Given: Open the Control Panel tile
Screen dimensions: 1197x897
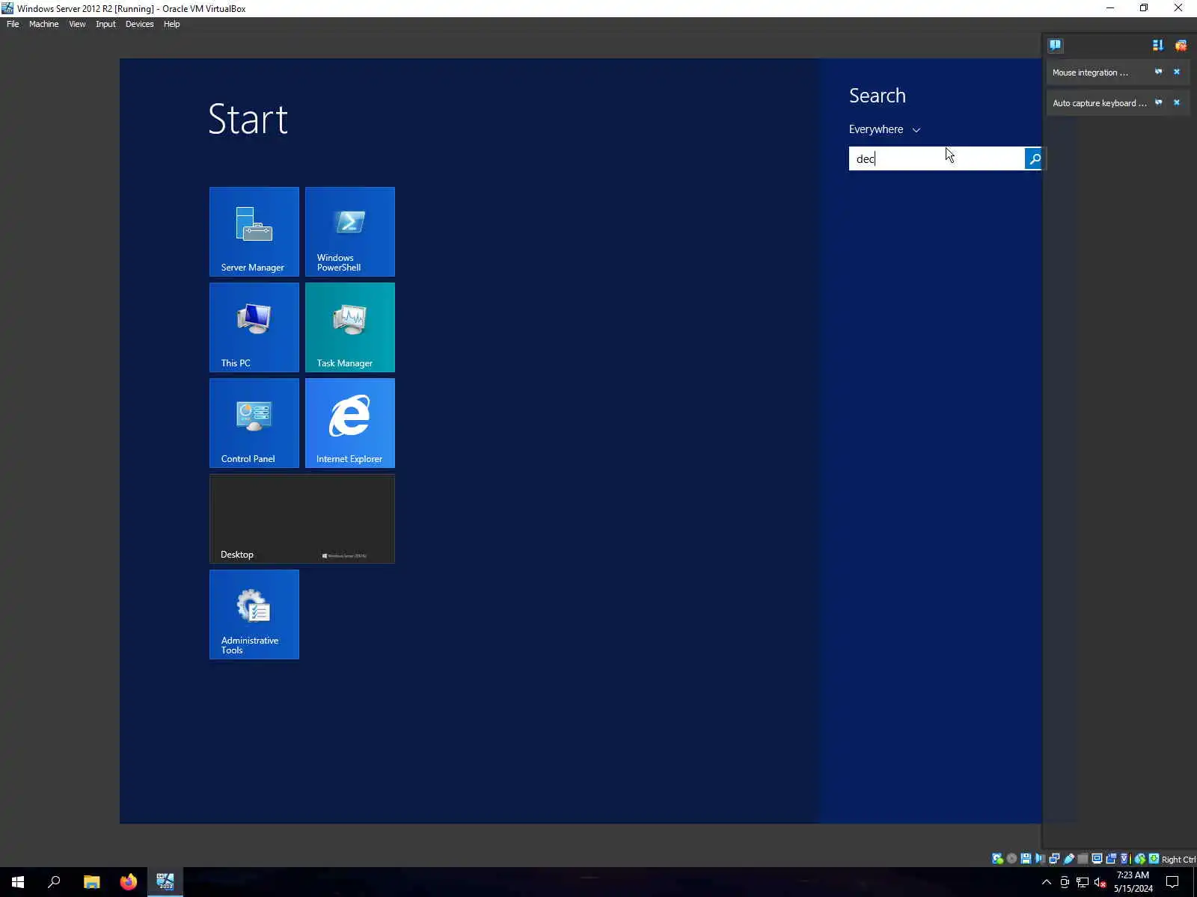Looking at the screenshot, I should (254, 423).
